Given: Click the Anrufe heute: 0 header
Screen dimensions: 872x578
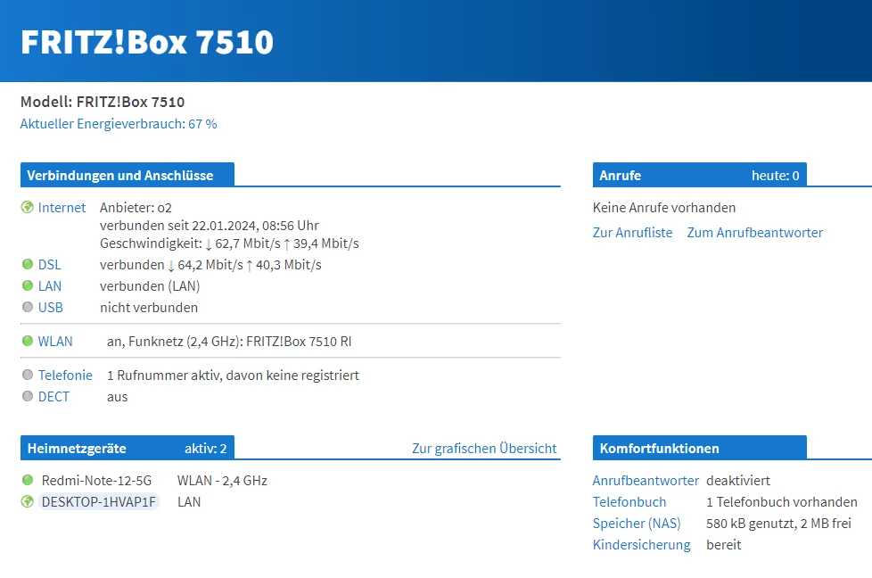Looking at the screenshot, I should [x=700, y=175].
